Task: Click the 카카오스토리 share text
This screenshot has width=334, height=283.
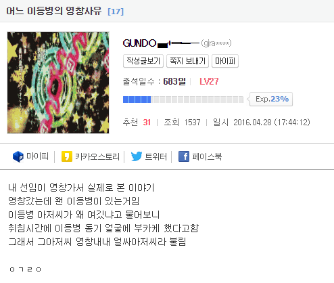Action: pyautogui.click(x=97, y=156)
